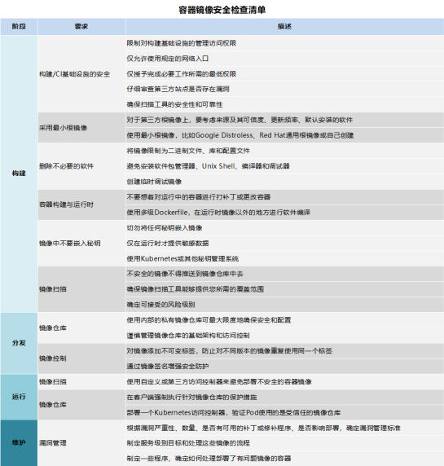This screenshot has width=444, height=466.
Task: Select the 分发 stage cell
Action: click(x=19, y=343)
